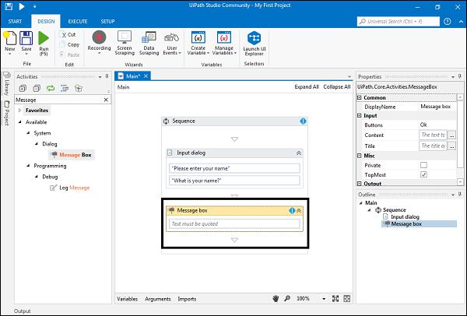Viewport: 467px width, 316px height.
Task: Open Content expression editor button
Action: pos(451,135)
